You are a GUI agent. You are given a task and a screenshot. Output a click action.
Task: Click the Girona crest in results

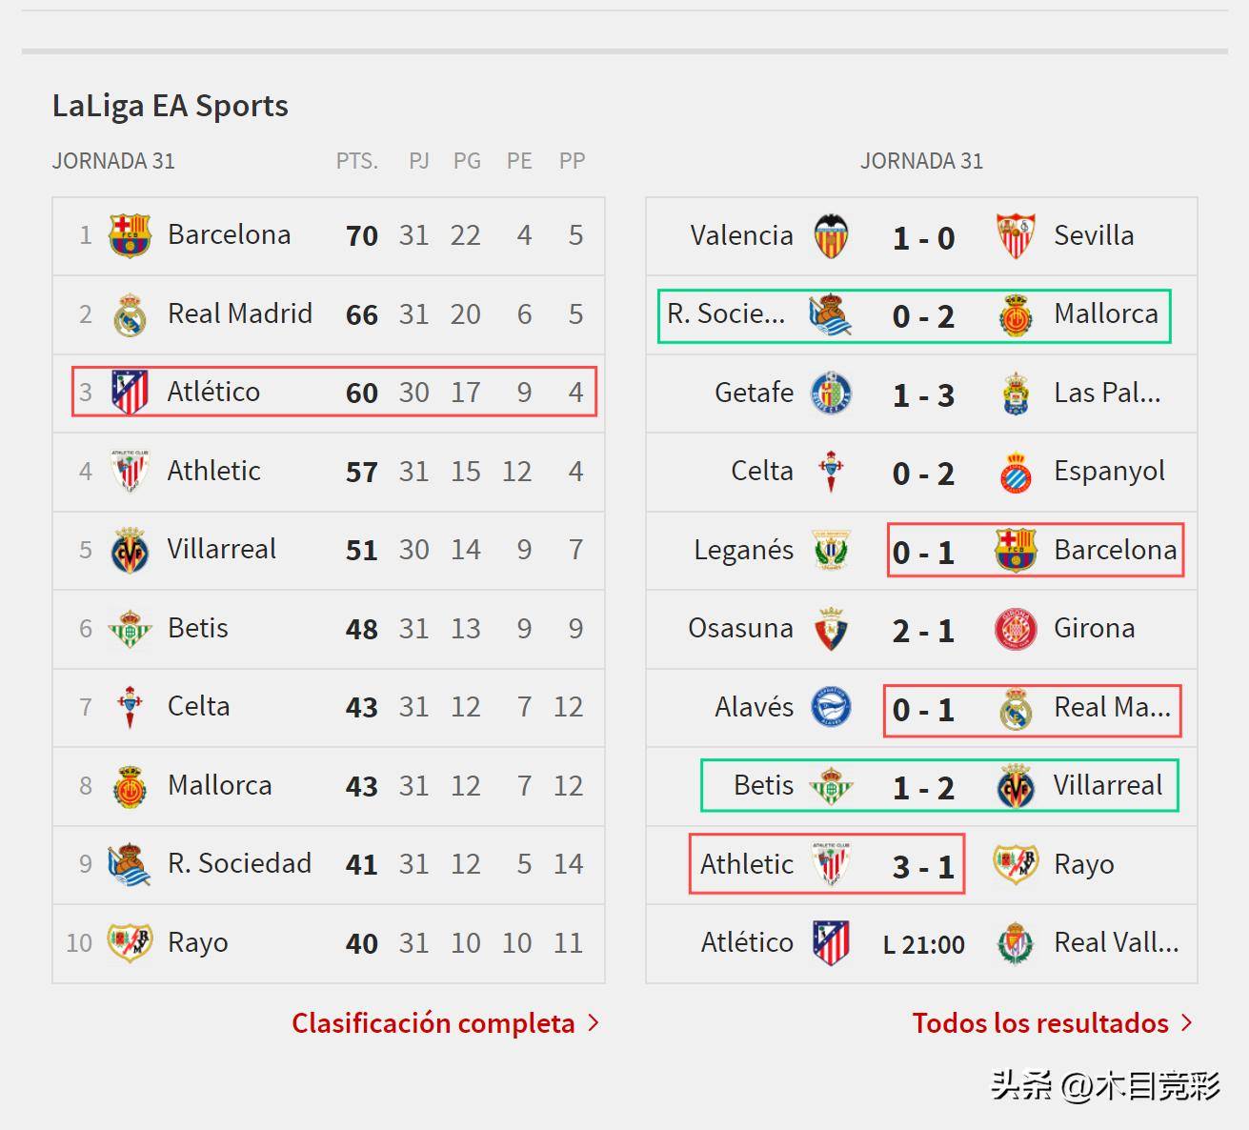coord(1016,629)
